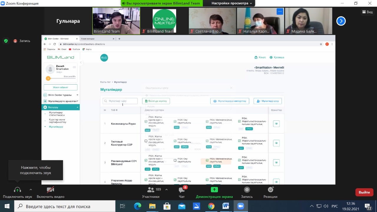Open Мұғалімдер статистикасы menu item

[x=57, y=114]
